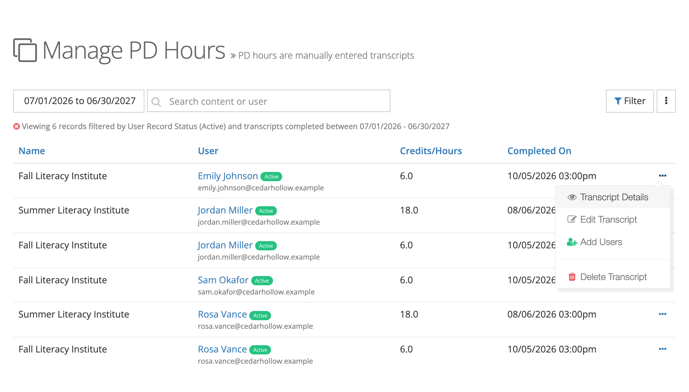Click Fall Literacy Institute in Emily Johnson row
Image resolution: width=689 pixels, height=392 pixels.
point(63,176)
